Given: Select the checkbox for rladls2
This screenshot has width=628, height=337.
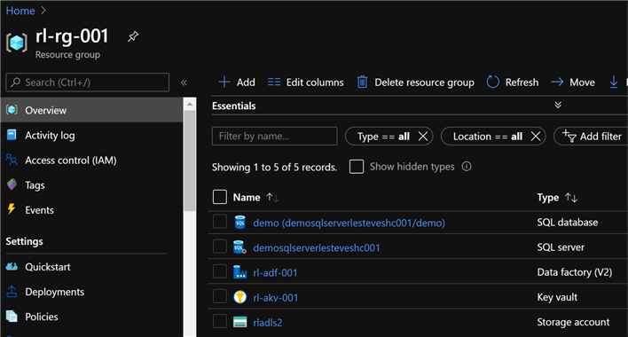Looking at the screenshot, I should tap(219, 321).
